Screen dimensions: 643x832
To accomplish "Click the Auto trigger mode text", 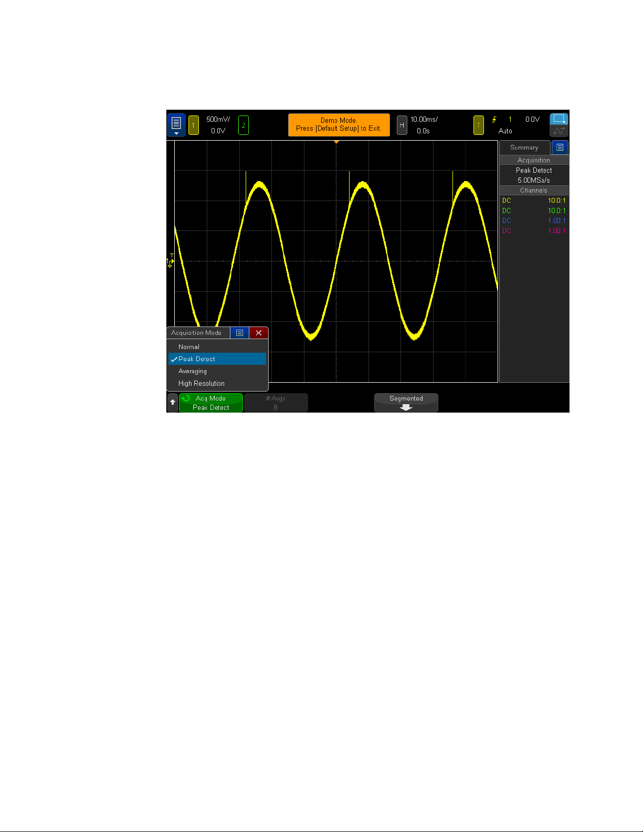I will 505,131.
